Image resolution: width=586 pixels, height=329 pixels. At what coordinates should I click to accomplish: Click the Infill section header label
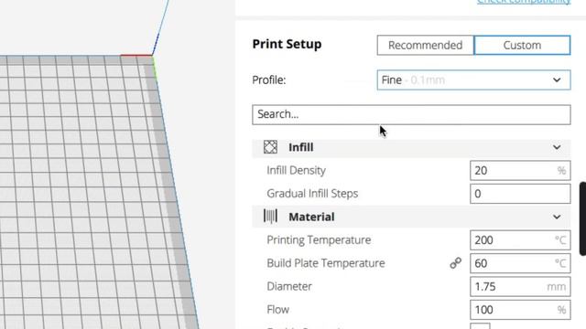[301, 147]
